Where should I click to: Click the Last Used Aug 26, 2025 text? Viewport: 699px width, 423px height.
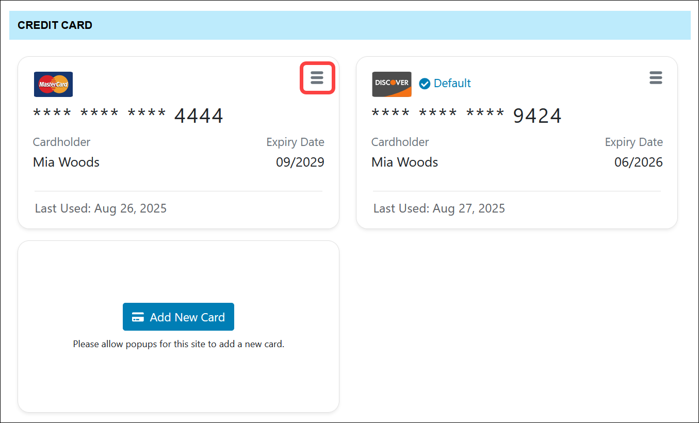coord(101,208)
